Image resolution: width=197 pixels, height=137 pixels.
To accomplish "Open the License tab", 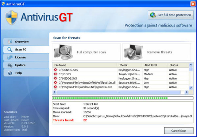I will [x=26, y=57].
